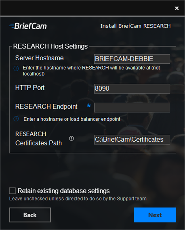
Task: Click the 'HTTP Port' label
Action: [x=30, y=88]
